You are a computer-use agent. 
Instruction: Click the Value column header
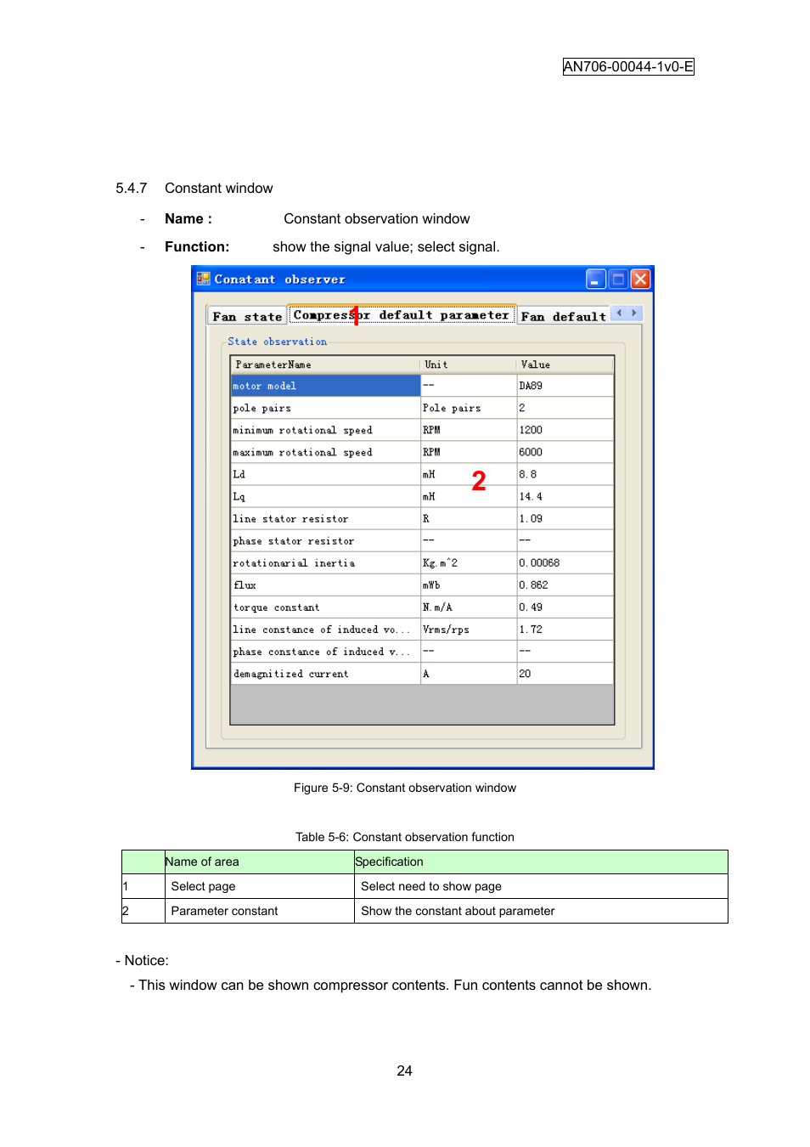[565, 364]
